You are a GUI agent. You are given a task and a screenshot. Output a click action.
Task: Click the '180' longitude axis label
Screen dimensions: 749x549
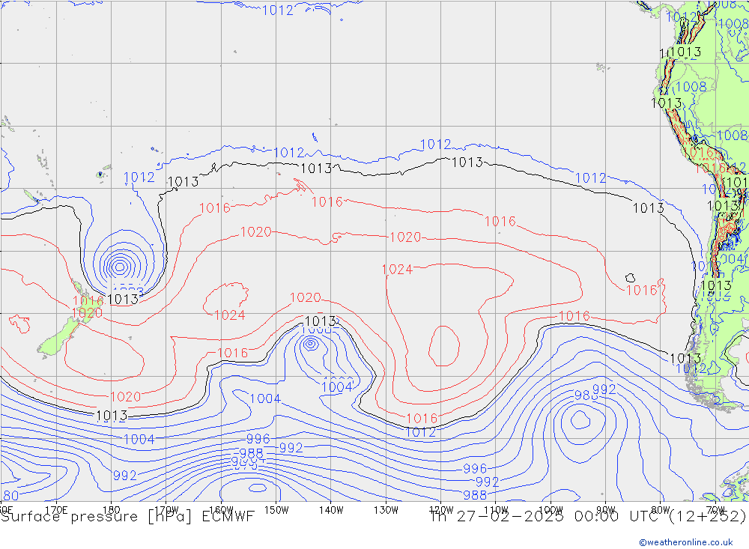(x=112, y=510)
